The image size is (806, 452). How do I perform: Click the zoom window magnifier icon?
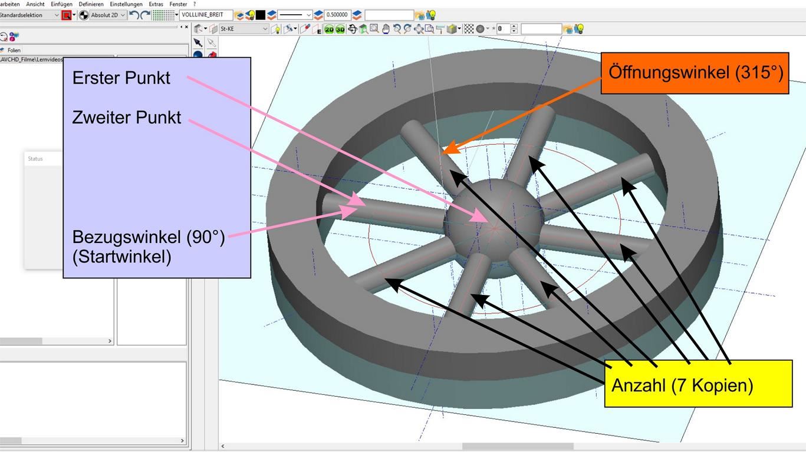click(374, 29)
